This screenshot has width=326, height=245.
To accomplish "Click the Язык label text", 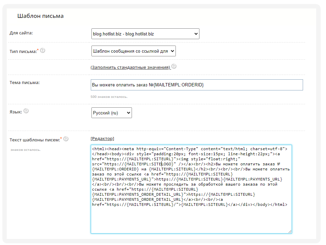I will click(x=16, y=112).
